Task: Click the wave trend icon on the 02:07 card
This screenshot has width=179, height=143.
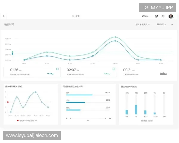Action: point(107,73)
